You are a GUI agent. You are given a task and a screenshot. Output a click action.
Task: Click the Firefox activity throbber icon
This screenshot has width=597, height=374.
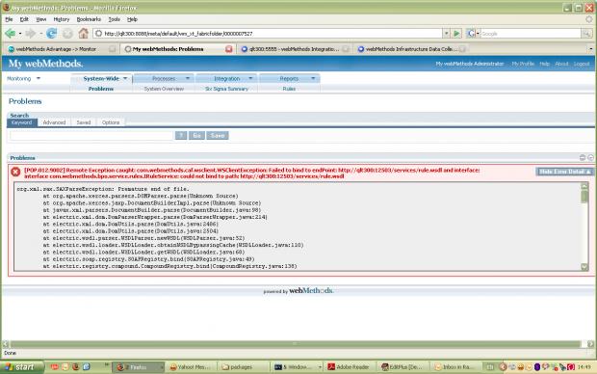pyautogui.click(x=589, y=19)
